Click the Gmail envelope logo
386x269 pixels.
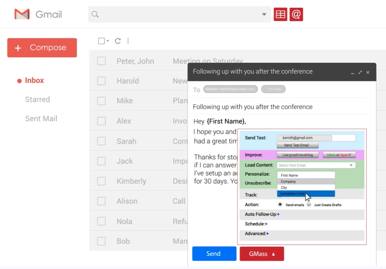point(22,14)
